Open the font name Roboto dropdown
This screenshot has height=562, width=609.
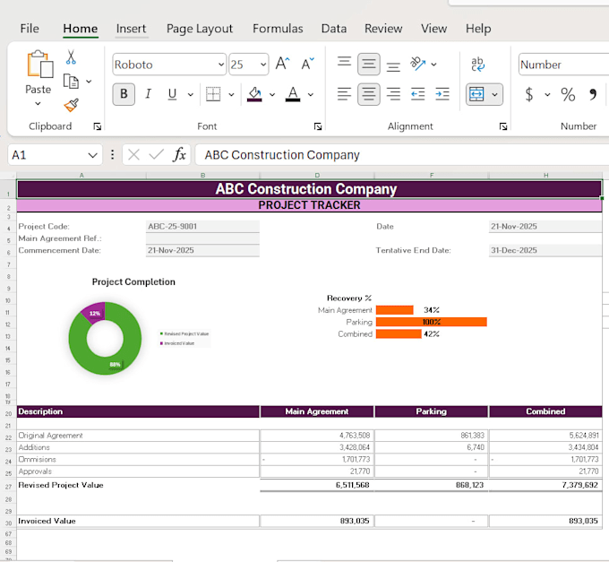pyautogui.click(x=221, y=65)
